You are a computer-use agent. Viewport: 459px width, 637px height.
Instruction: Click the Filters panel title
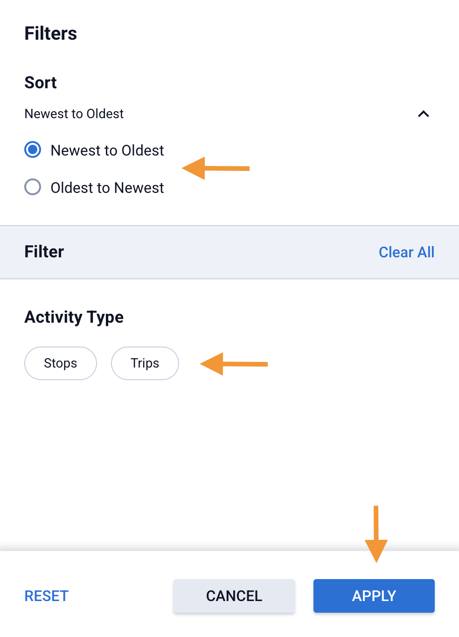click(51, 34)
